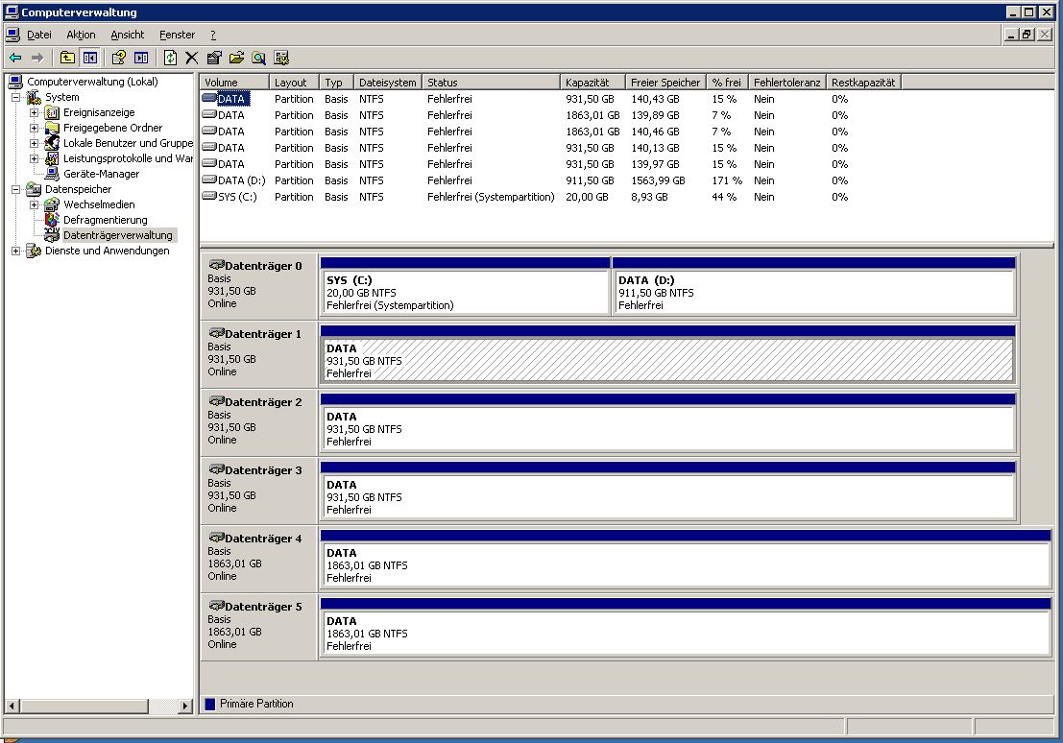The image size is (1063, 743).
Task: Sort by the Volume column header
Action: coord(234,82)
